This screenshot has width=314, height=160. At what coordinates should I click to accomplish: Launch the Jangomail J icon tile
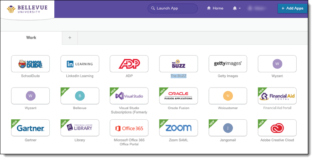click(228, 128)
